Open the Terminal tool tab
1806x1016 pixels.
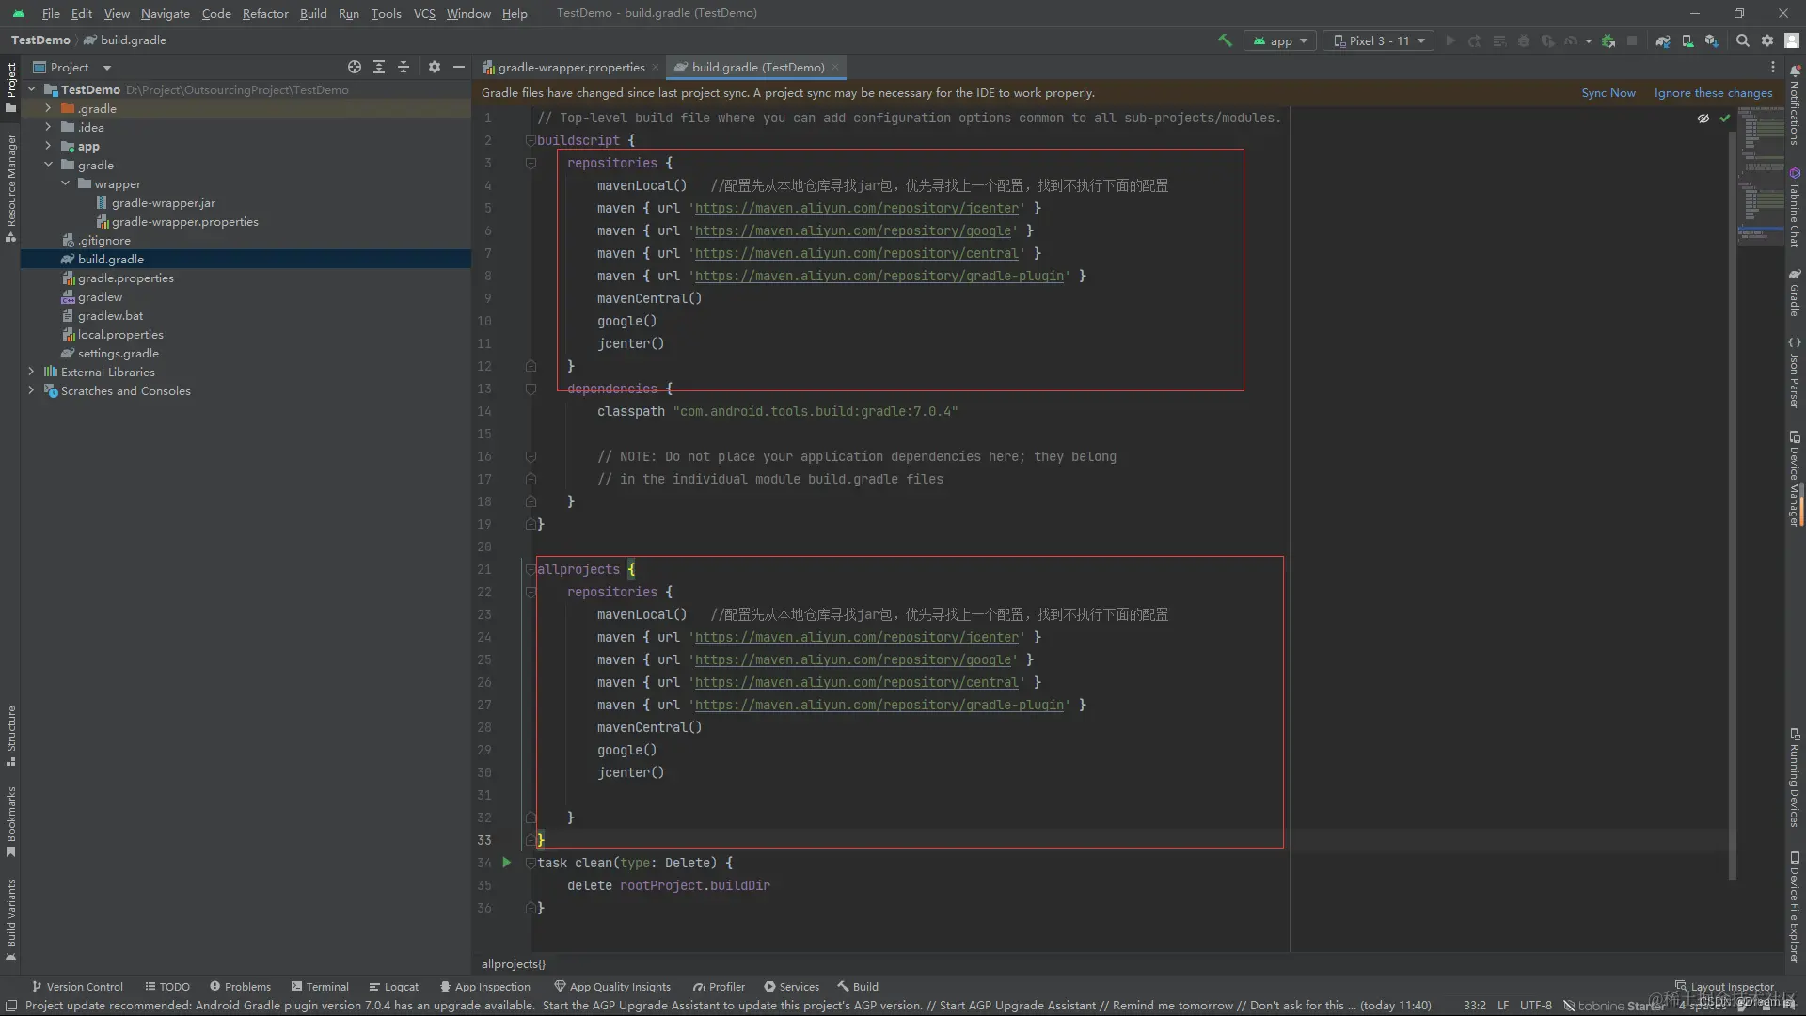click(320, 987)
